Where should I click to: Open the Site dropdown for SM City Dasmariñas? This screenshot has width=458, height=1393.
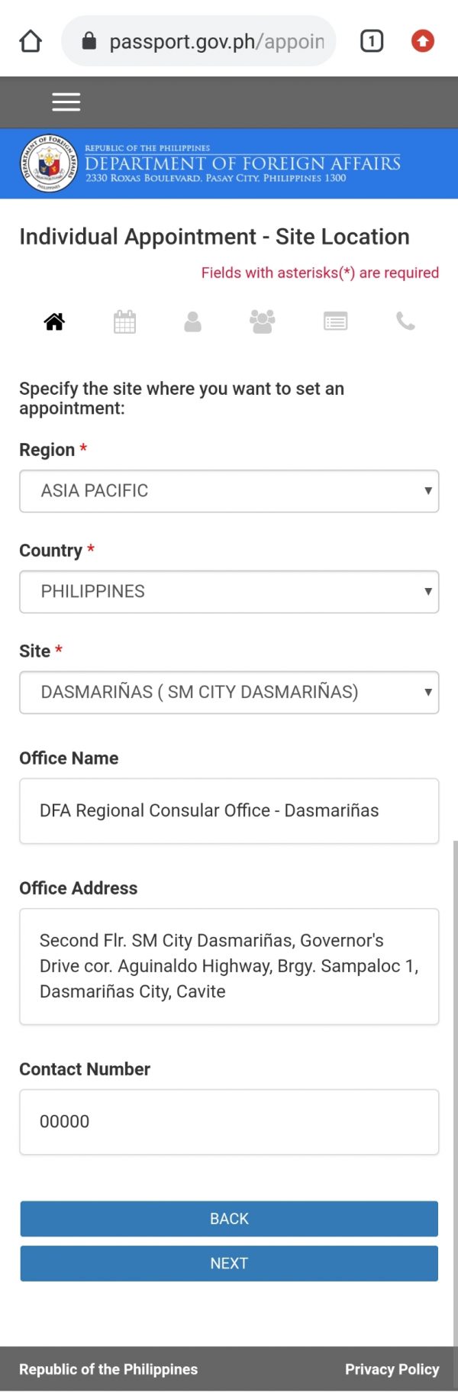click(x=229, y=693)
